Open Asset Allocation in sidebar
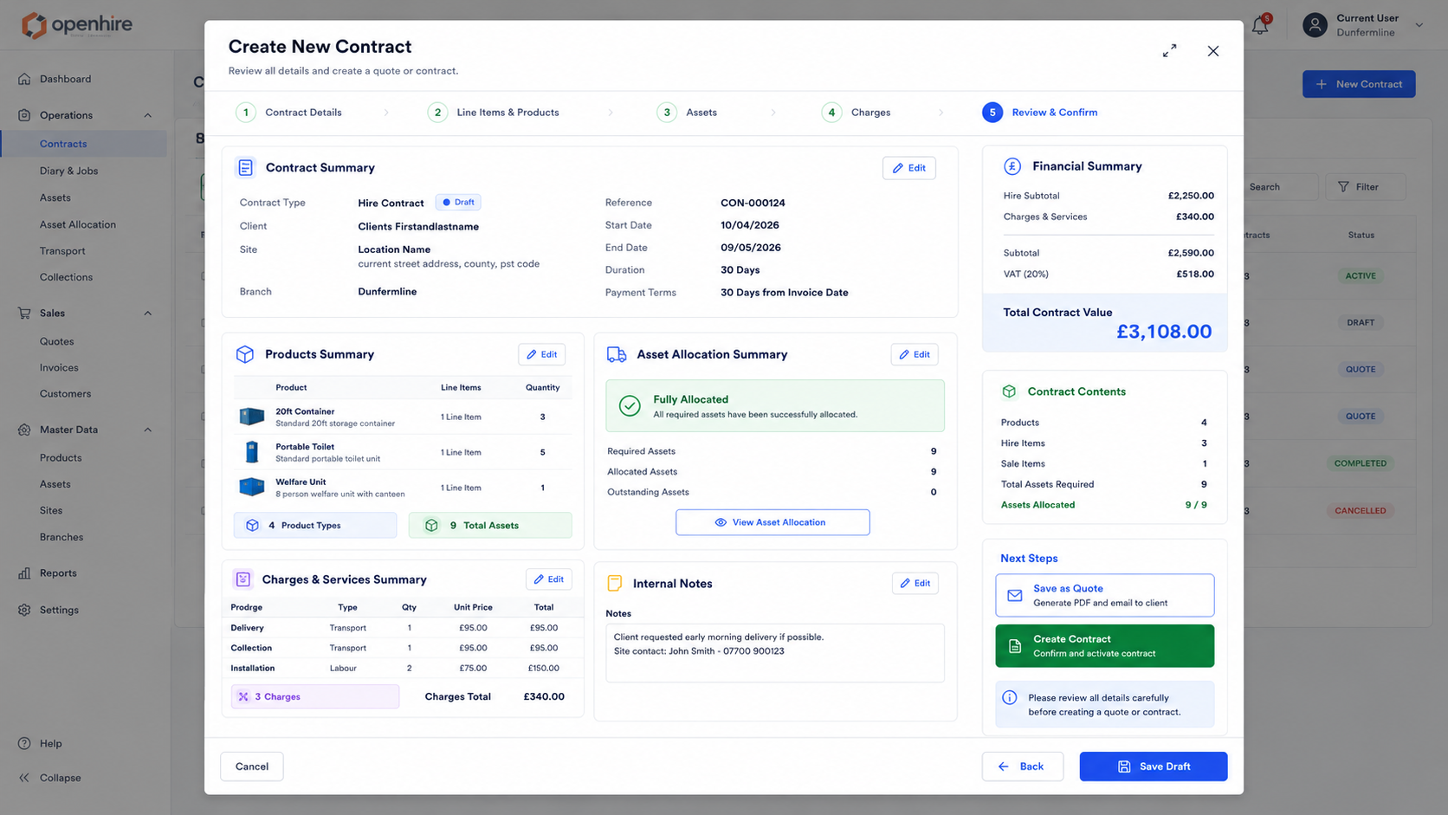 (x=77, y=224)
